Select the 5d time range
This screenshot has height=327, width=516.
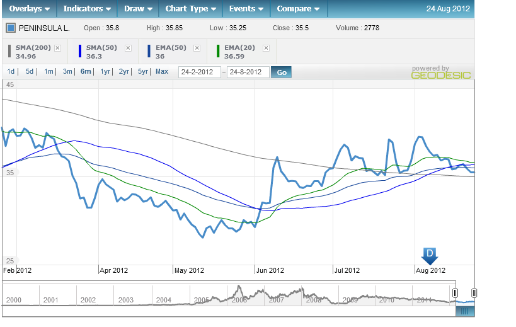[x=30, y=71]
